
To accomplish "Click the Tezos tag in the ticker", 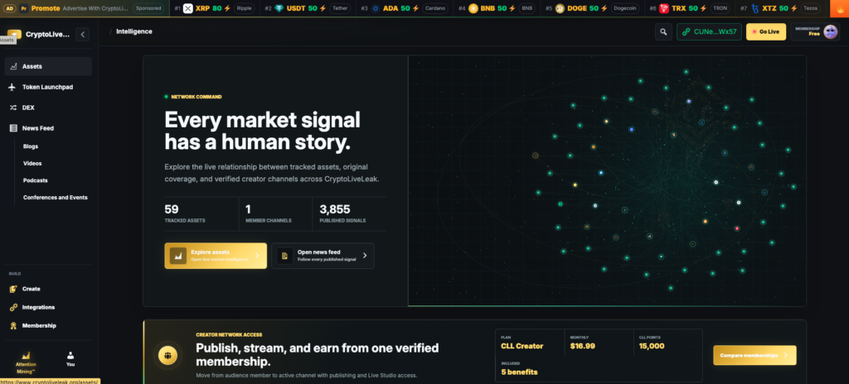I will click(x=813, y=8).
